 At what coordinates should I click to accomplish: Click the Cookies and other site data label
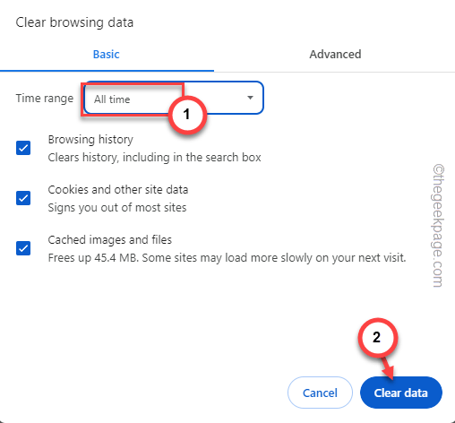coord(118,190)
